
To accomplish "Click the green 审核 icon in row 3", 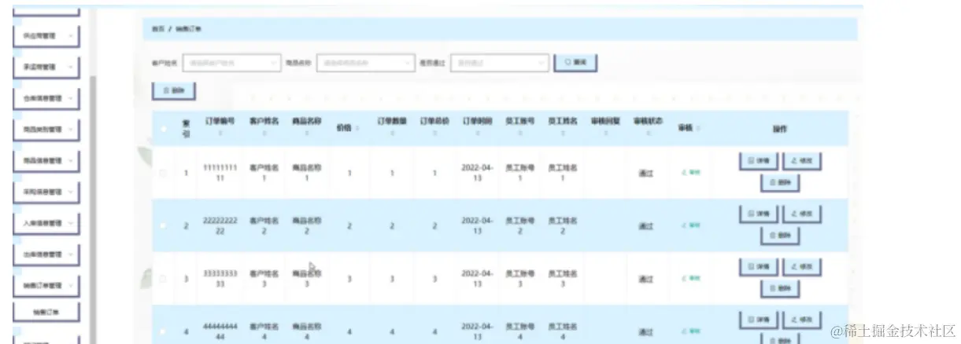I will coord(689,279).
